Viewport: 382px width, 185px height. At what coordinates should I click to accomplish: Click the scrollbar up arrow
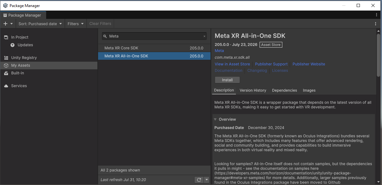coord(378,31)
